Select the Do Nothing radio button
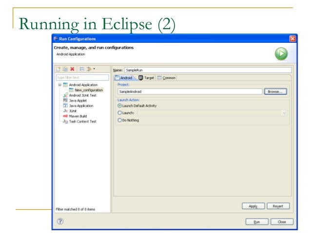Image resolution: width=311 pixels, height=233 pixels. pyautogui.click(x=119, y=120)
